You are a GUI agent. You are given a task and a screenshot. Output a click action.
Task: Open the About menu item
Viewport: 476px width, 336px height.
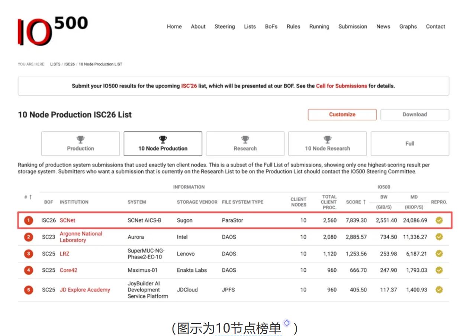point(198,26)
